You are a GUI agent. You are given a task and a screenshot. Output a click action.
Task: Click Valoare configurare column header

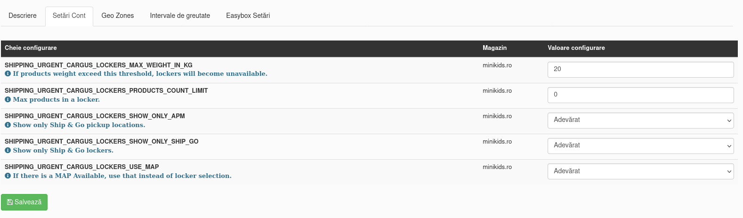[x=576, y=48]
